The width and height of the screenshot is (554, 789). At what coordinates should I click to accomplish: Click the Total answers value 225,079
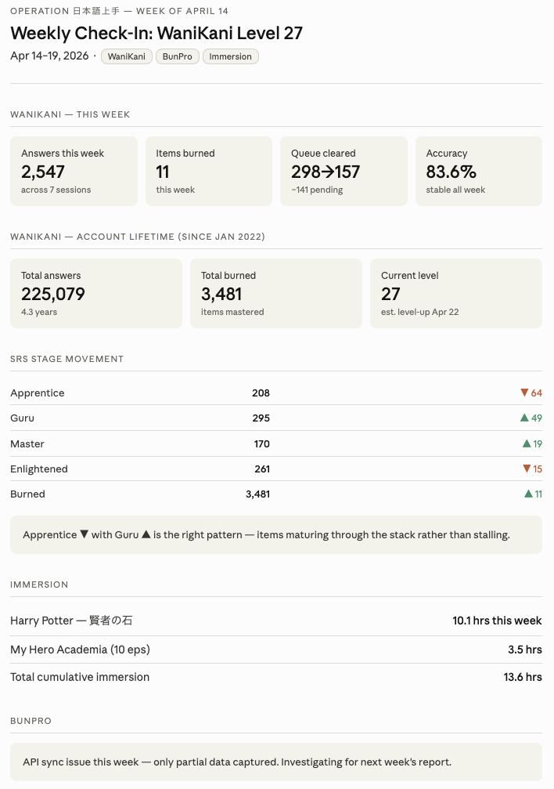(x=52, y=295)
